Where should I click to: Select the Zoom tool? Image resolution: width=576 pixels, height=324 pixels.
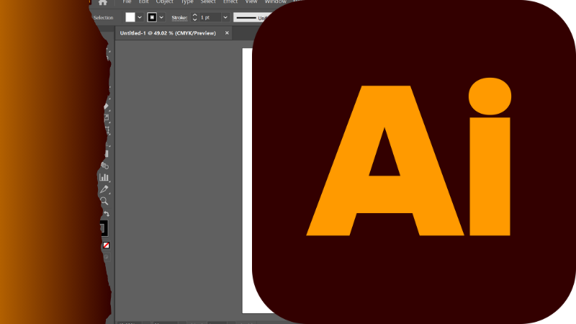click(x=104, y=201)
